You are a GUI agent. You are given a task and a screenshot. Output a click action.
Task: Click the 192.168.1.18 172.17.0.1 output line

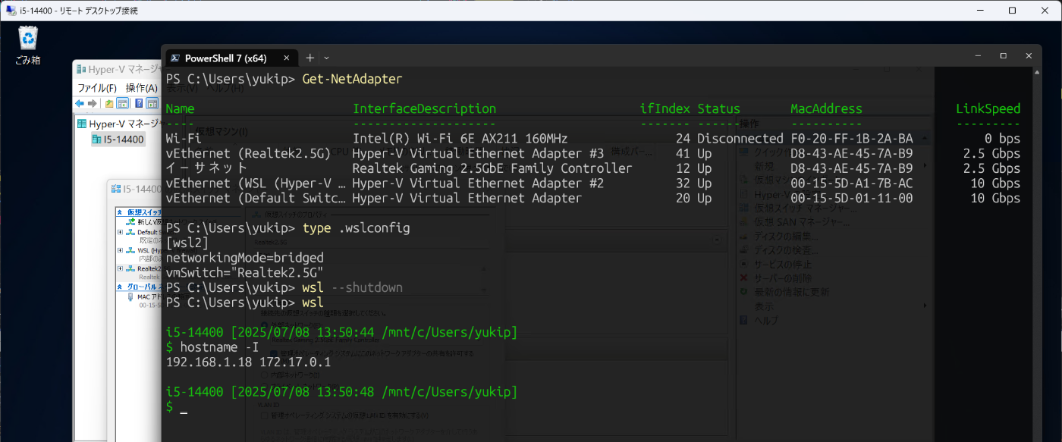pos(248,362)
